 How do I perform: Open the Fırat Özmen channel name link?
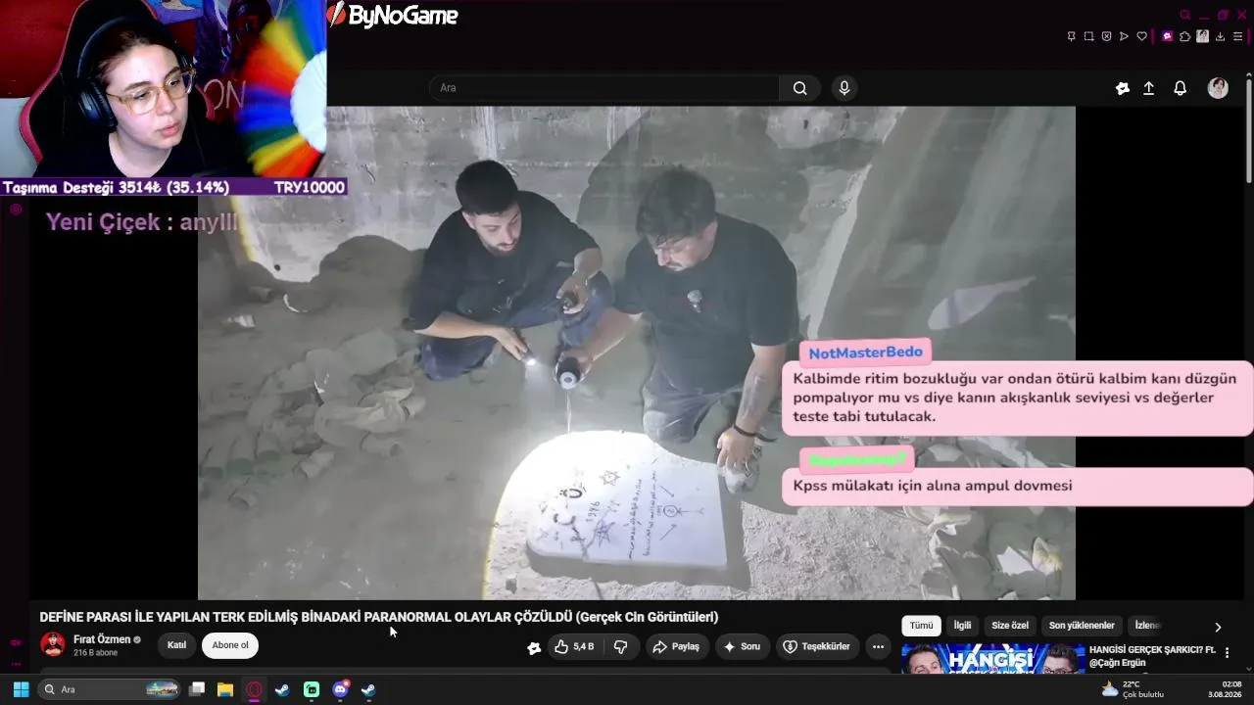tap(102, 639)
